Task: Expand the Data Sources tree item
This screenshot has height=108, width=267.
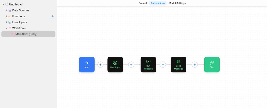Action: click(x=7, y=10)
